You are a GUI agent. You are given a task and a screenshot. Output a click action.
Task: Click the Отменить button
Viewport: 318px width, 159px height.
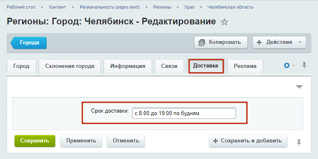point(126,141)
